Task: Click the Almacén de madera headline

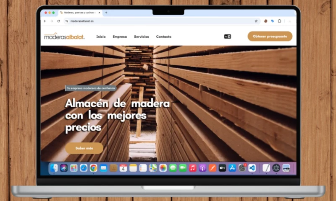Action: point(118,116)
